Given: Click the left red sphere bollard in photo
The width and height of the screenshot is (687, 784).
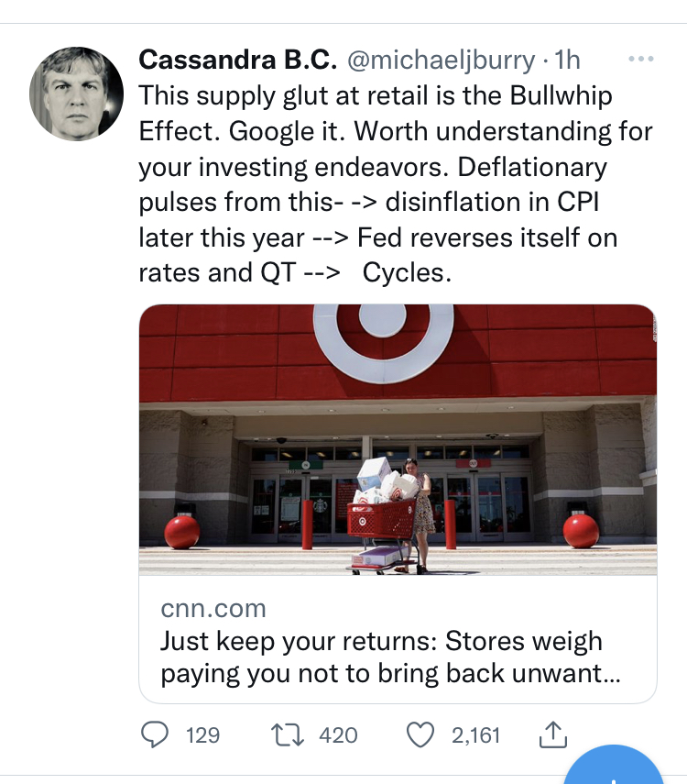Looking at the screenshot, I should tap(181, 531).
